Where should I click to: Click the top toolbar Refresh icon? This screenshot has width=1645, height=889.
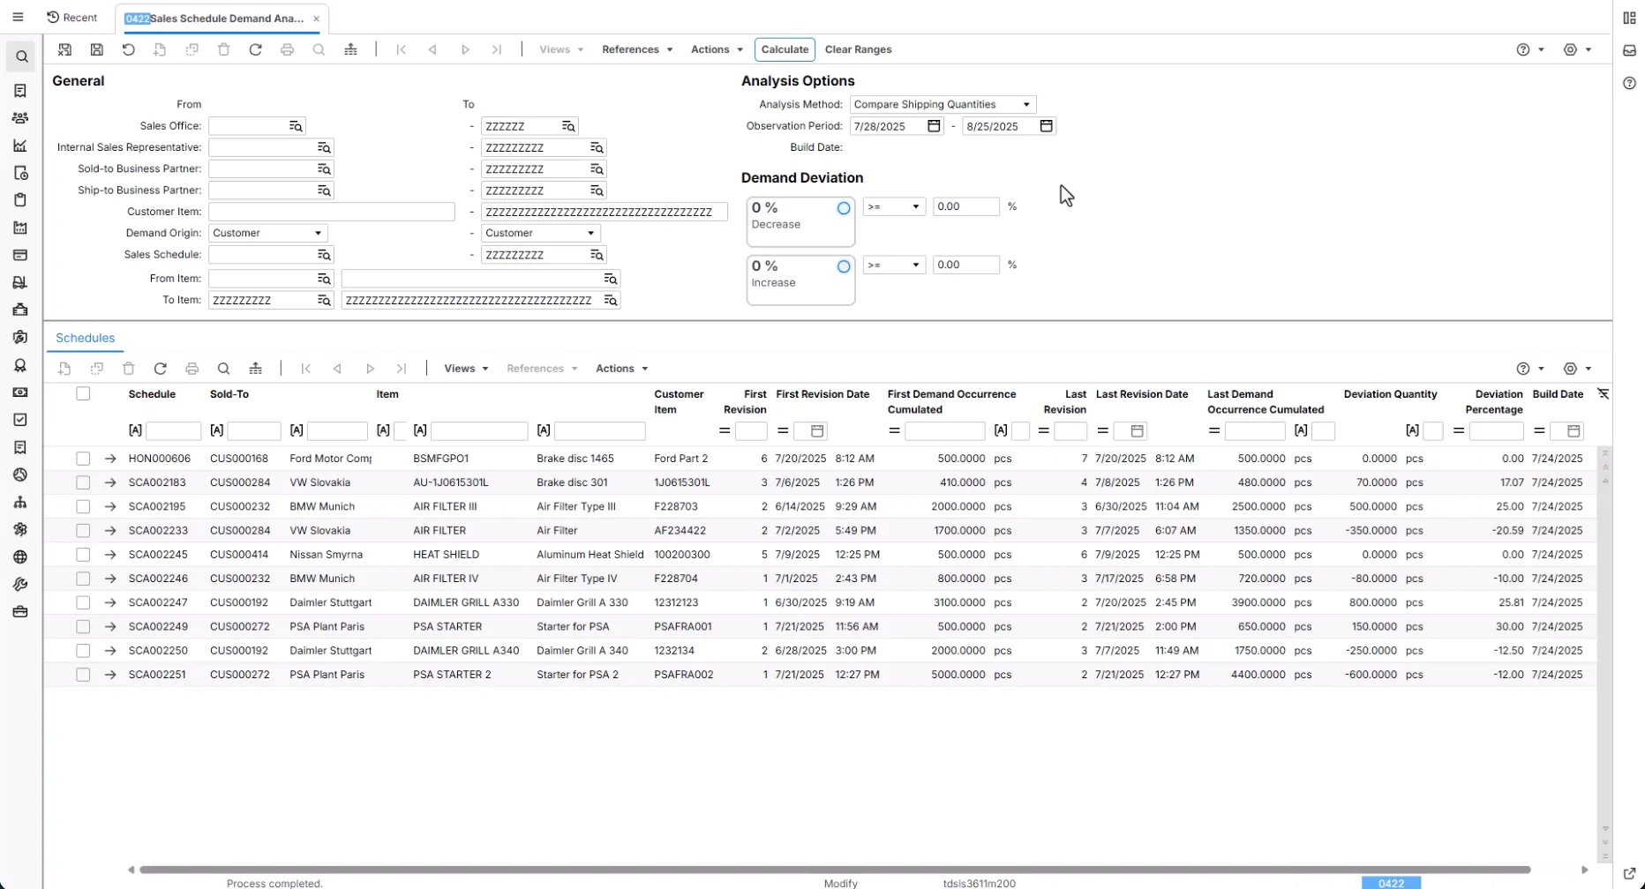pyautogui.click(x=256, y=49)
